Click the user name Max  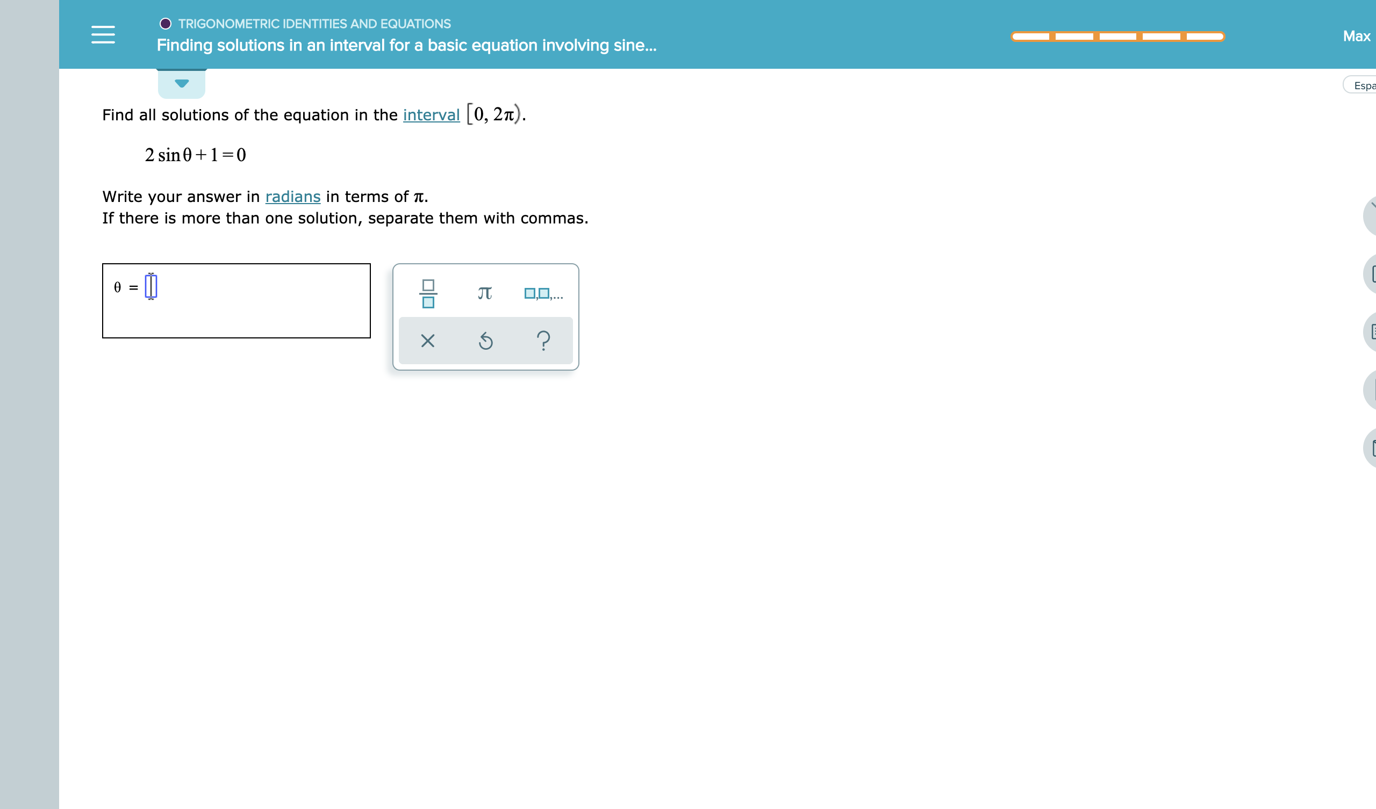click(1356, 36)
